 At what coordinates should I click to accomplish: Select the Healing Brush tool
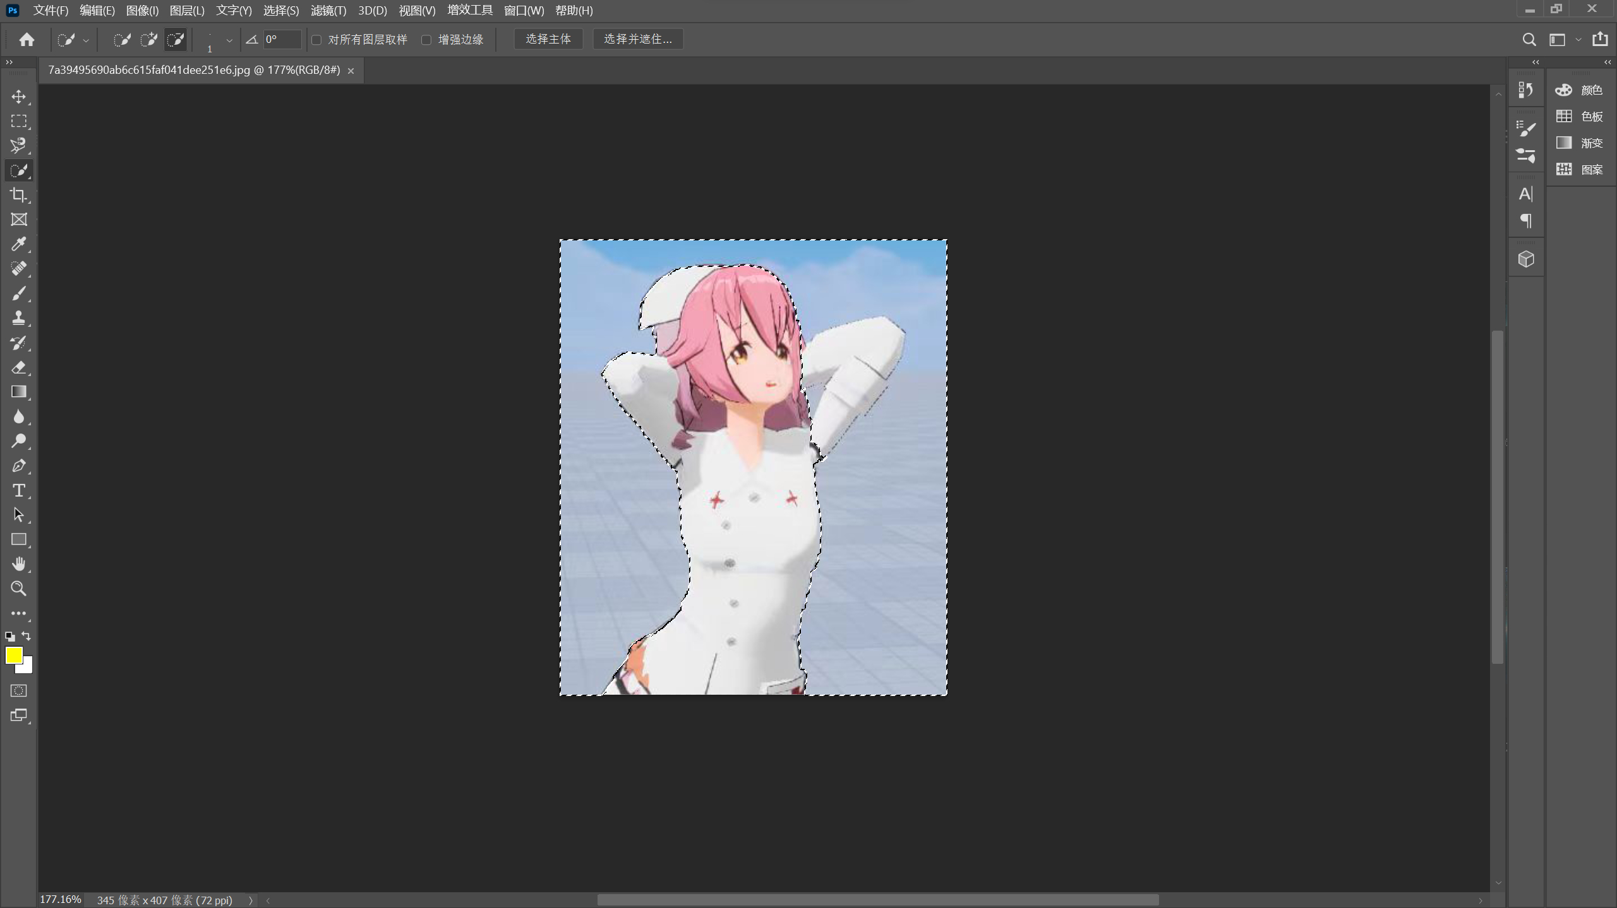[x=19, y=269]
